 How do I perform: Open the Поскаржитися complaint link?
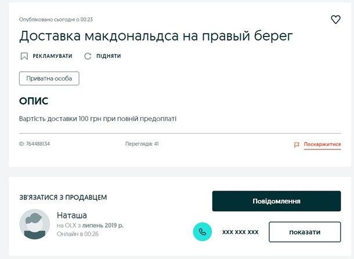322,144
